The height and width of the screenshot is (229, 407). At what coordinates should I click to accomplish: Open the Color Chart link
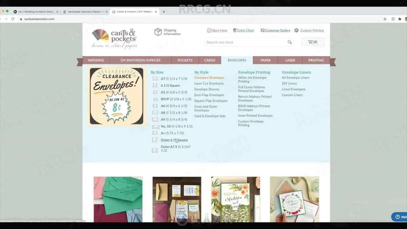(246, 31)
